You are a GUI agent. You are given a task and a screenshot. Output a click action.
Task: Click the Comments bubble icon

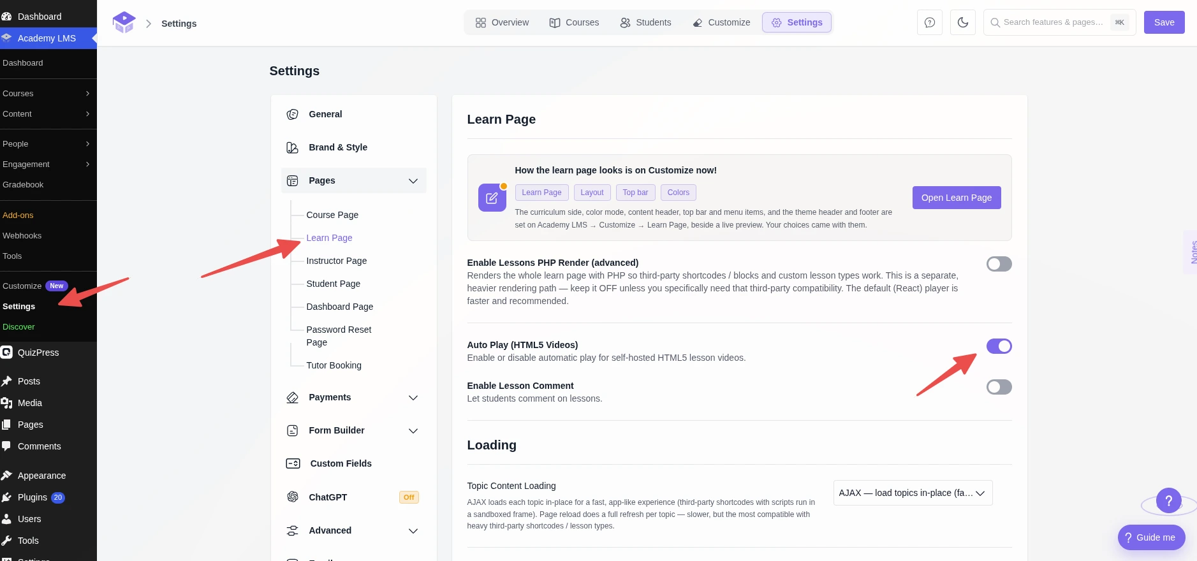click(7, 446)
